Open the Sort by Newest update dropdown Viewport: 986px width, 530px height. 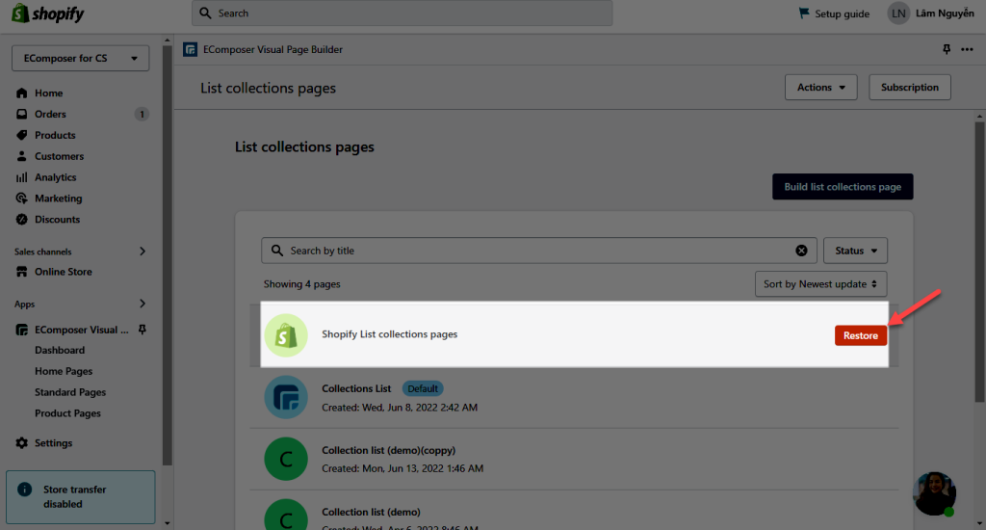coord(820,284)
